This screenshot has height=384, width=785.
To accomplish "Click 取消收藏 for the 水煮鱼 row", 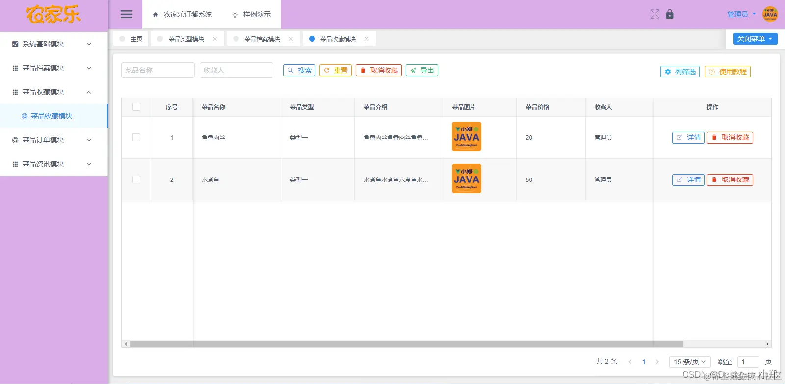I will pyautogui.click(x=730, y=180).
